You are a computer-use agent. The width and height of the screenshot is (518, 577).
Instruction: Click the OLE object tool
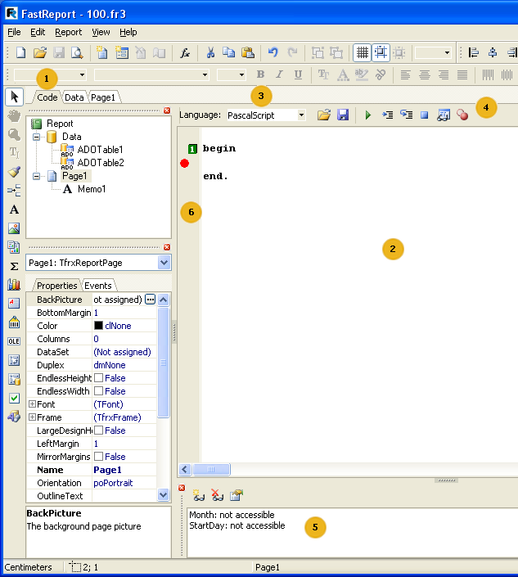click(x=14, y=341)
